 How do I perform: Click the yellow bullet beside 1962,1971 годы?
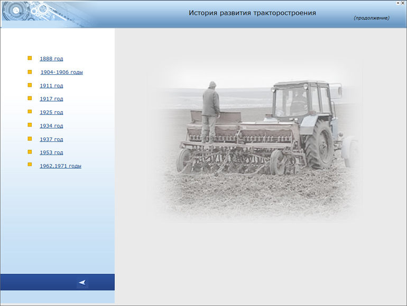30,165
